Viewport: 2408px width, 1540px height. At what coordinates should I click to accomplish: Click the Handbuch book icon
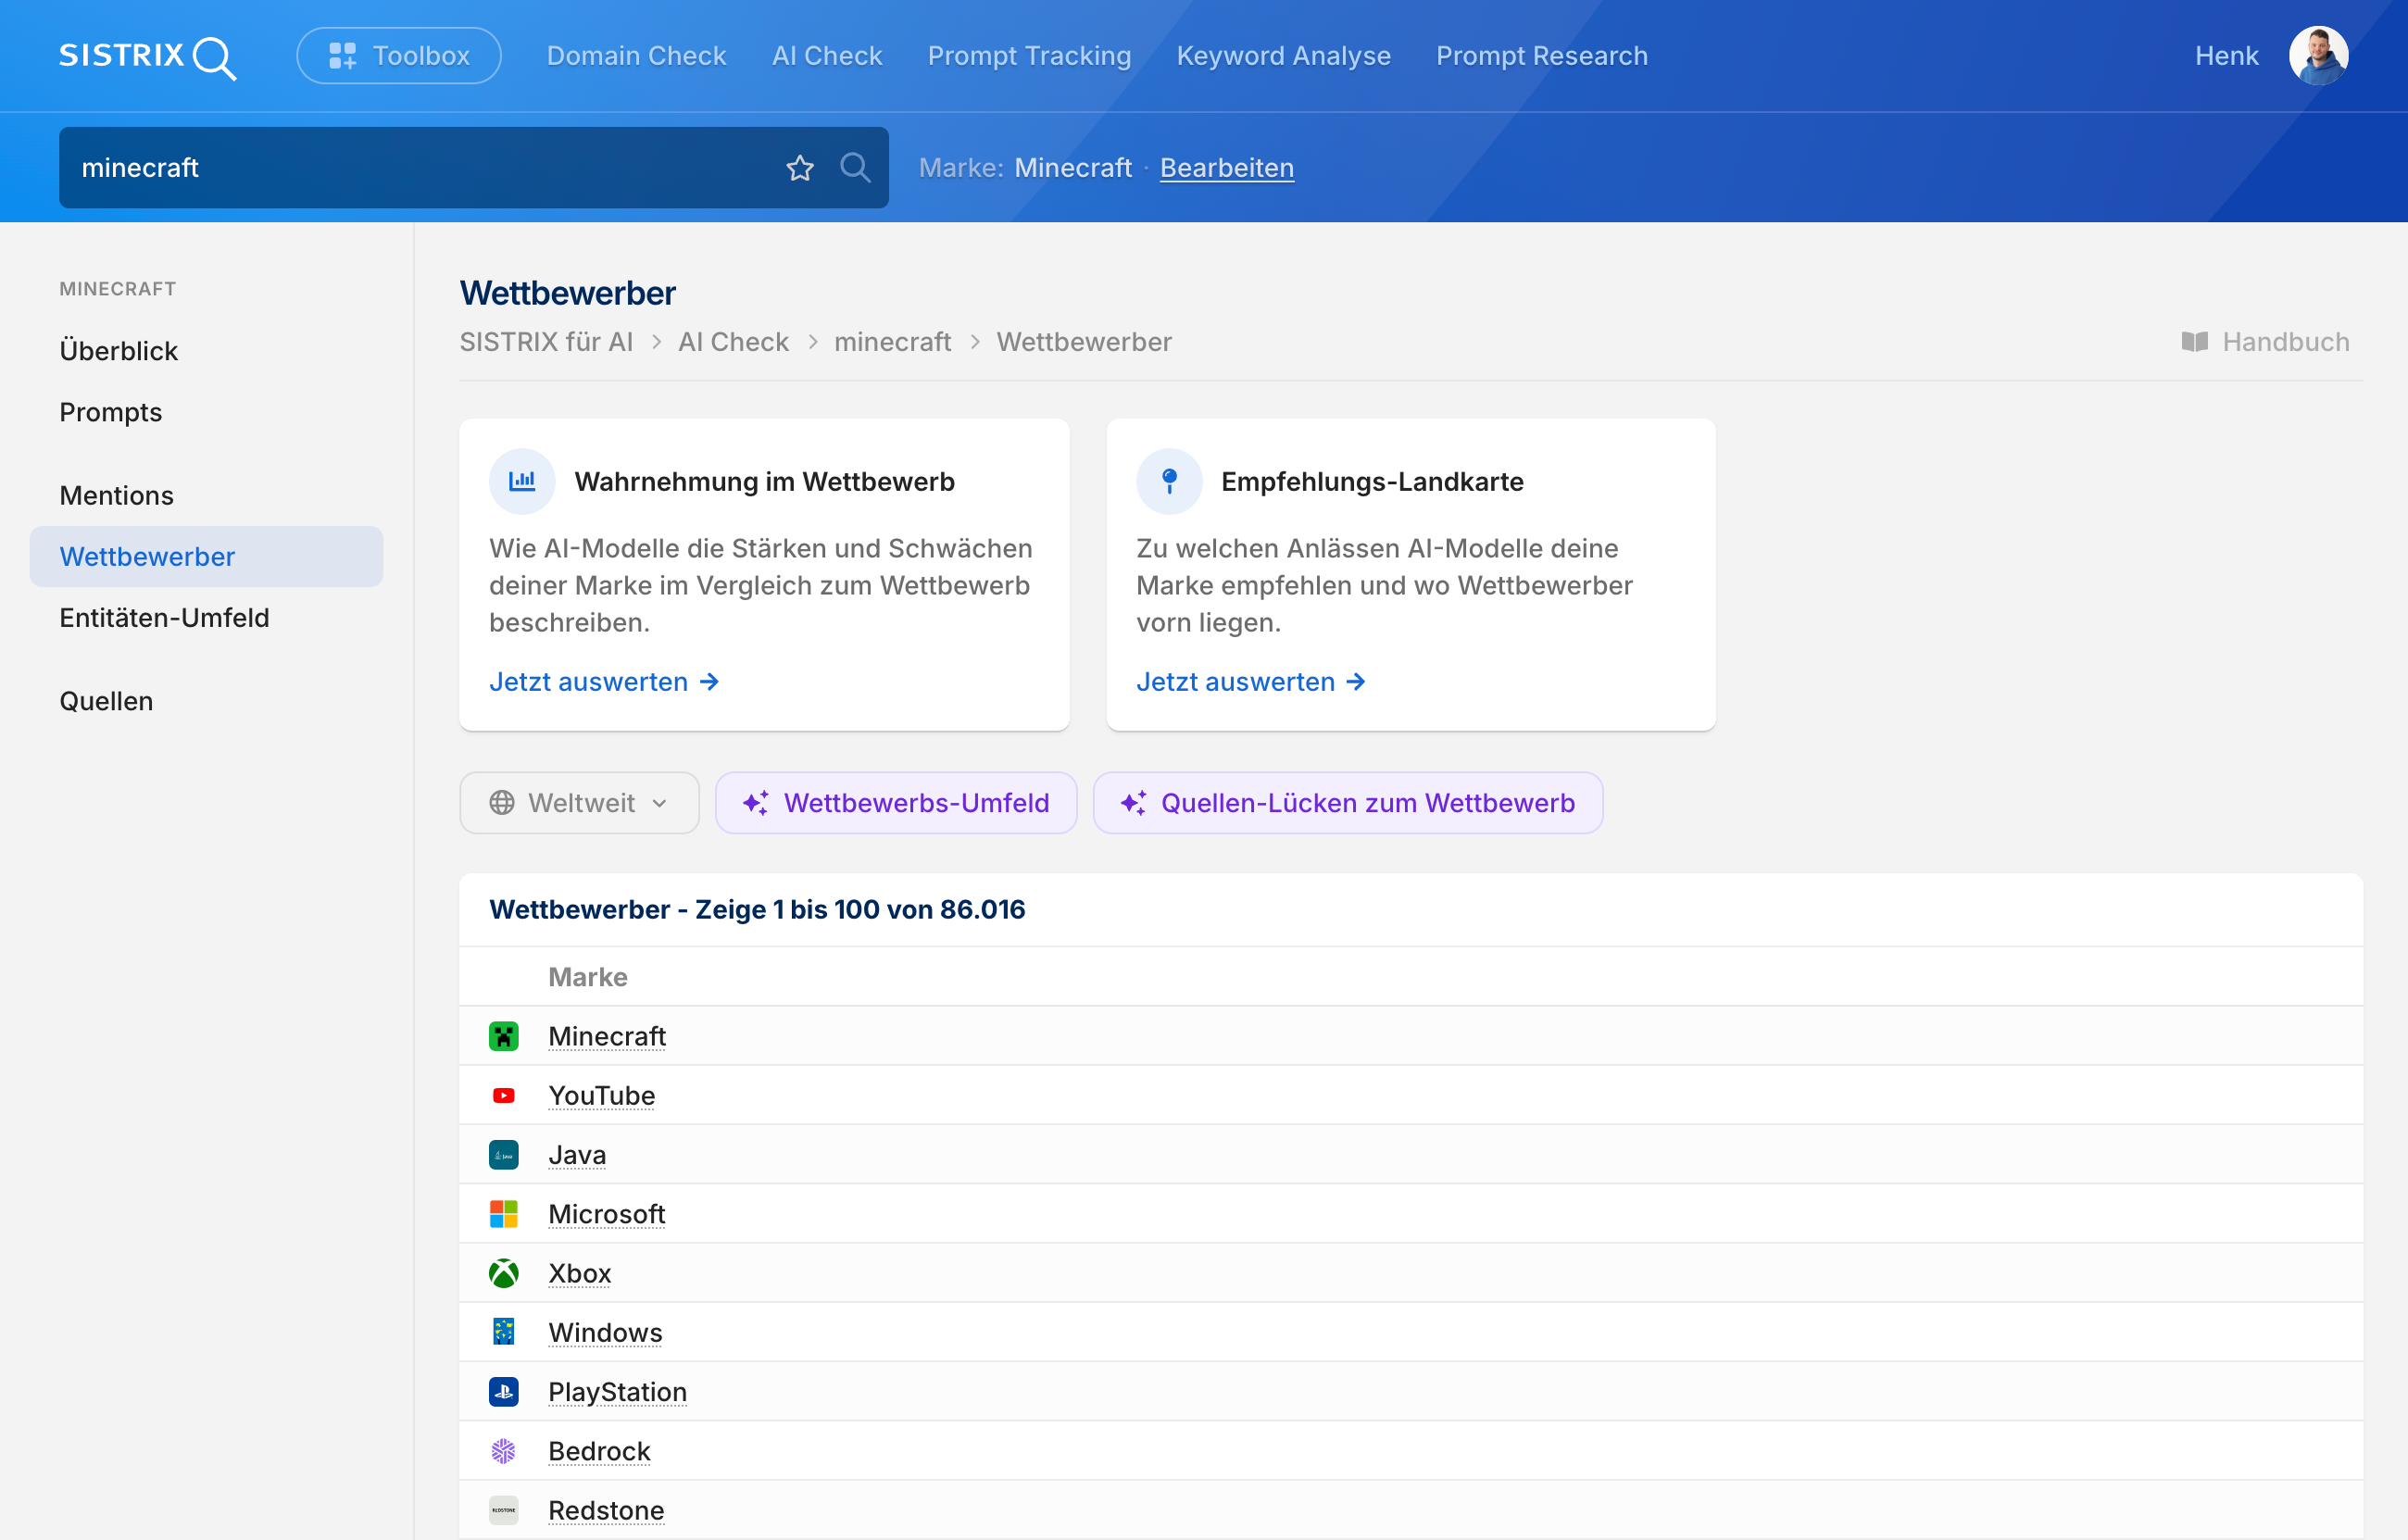(2194, 342)
